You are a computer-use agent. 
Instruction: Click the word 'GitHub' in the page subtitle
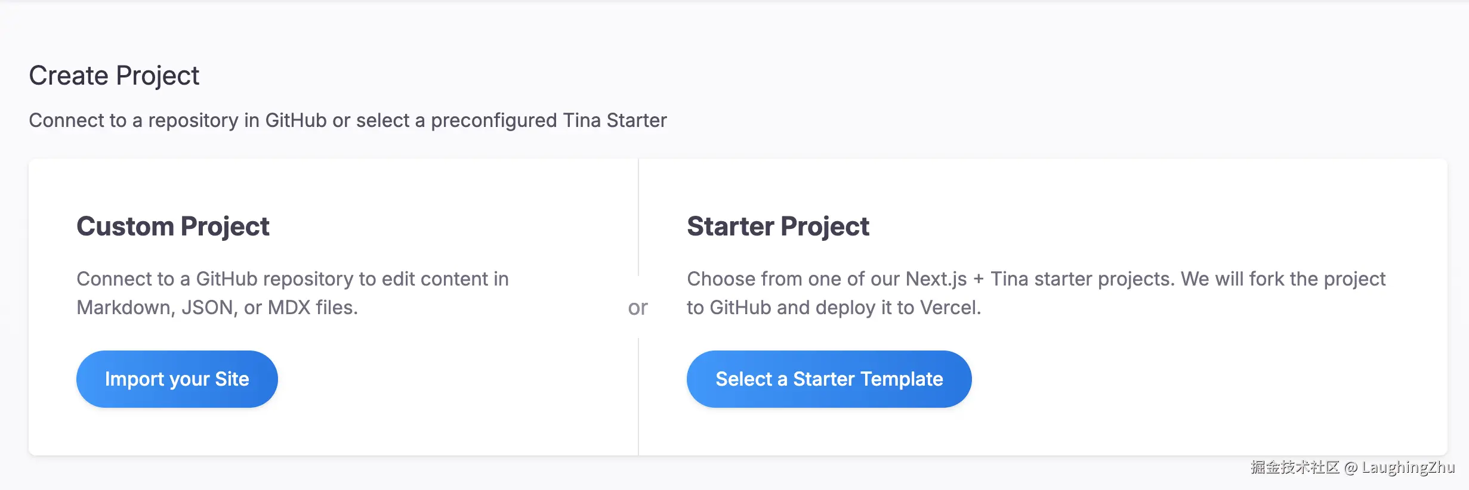[x=295, y=120]
